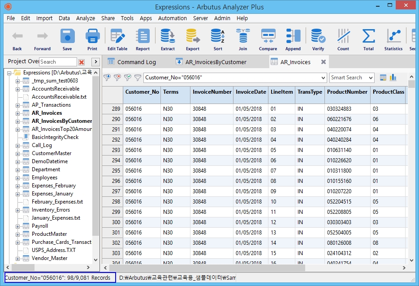Image resolution: width=419 pixels, height=286 pixels.
Task: Click the Count toolbar icon
Action: tap(343, 39)
